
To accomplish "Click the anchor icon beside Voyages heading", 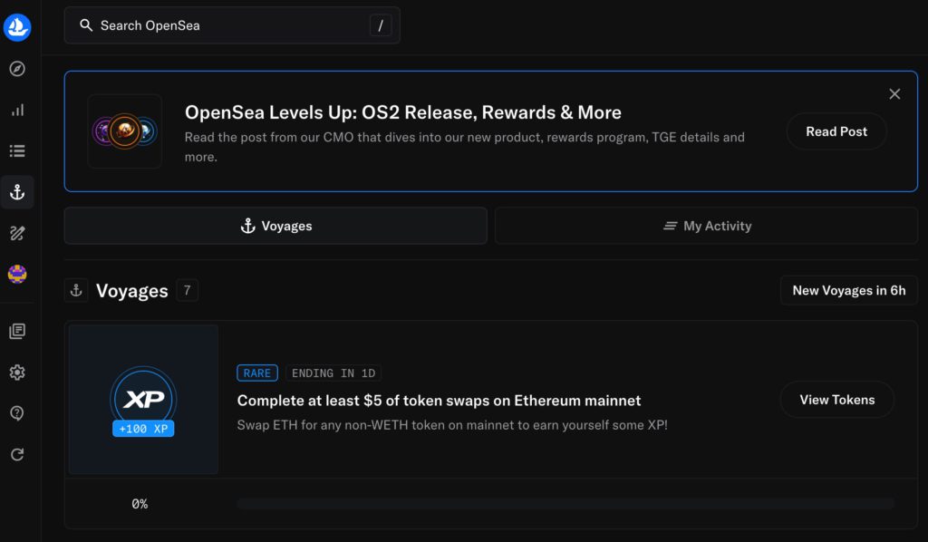I will tap(76, 290).
